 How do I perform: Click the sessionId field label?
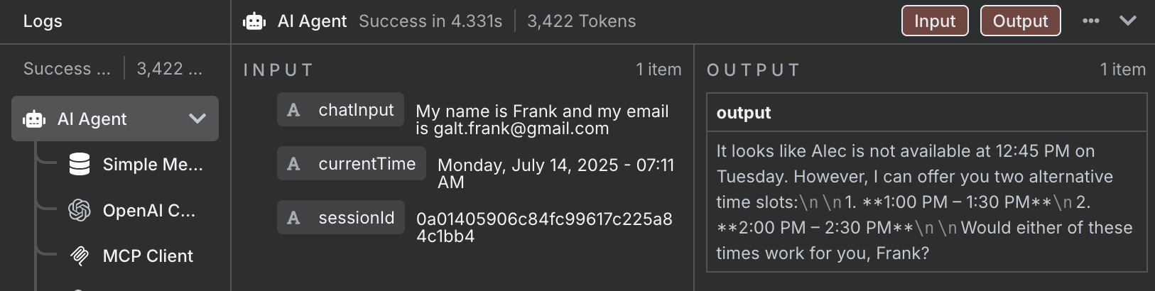coord(357,218)
